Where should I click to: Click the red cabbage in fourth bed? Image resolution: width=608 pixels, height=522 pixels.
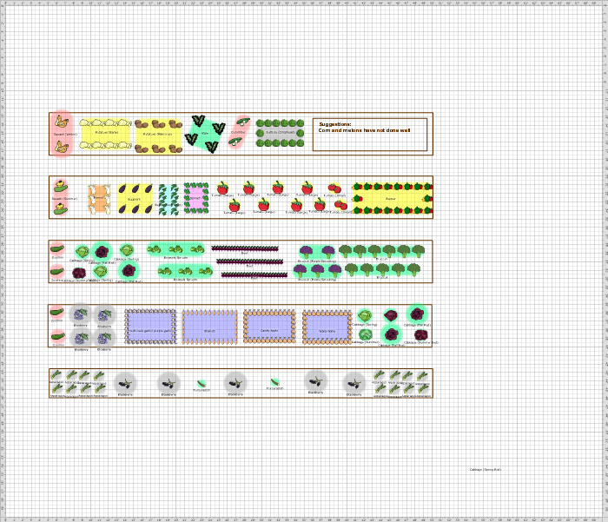(392, 316)
